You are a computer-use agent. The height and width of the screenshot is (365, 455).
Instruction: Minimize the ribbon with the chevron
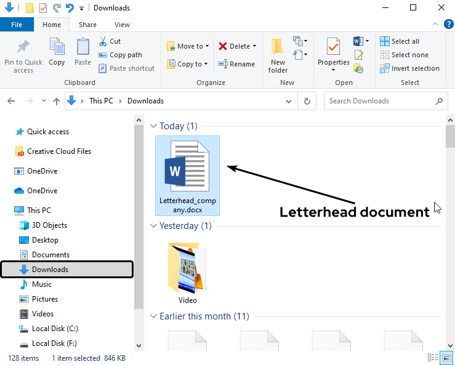point(435,25)
